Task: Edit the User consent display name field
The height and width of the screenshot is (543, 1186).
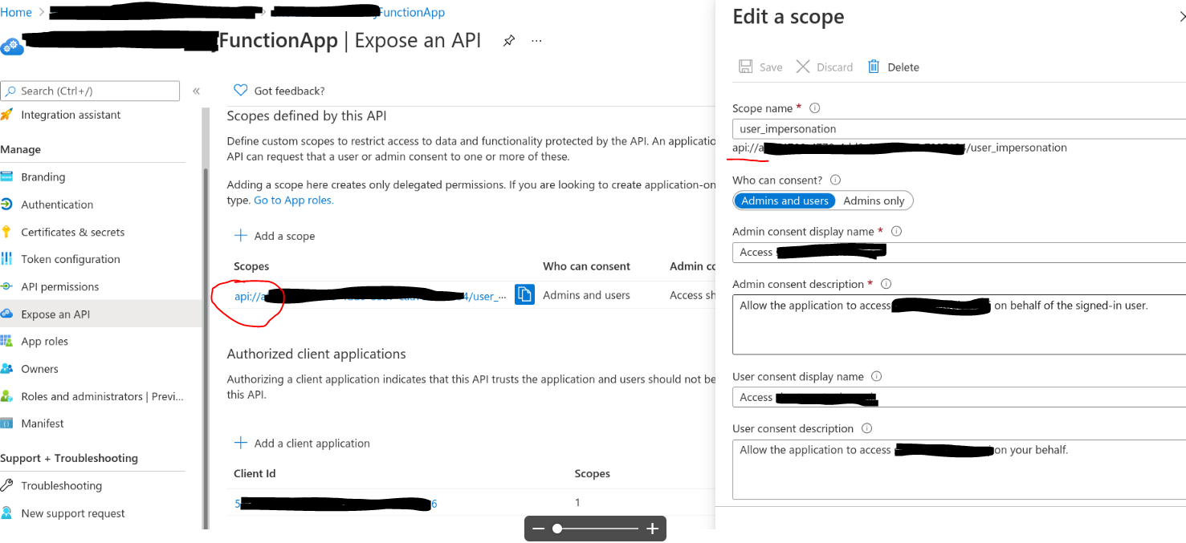Action: tap(959, 397)
